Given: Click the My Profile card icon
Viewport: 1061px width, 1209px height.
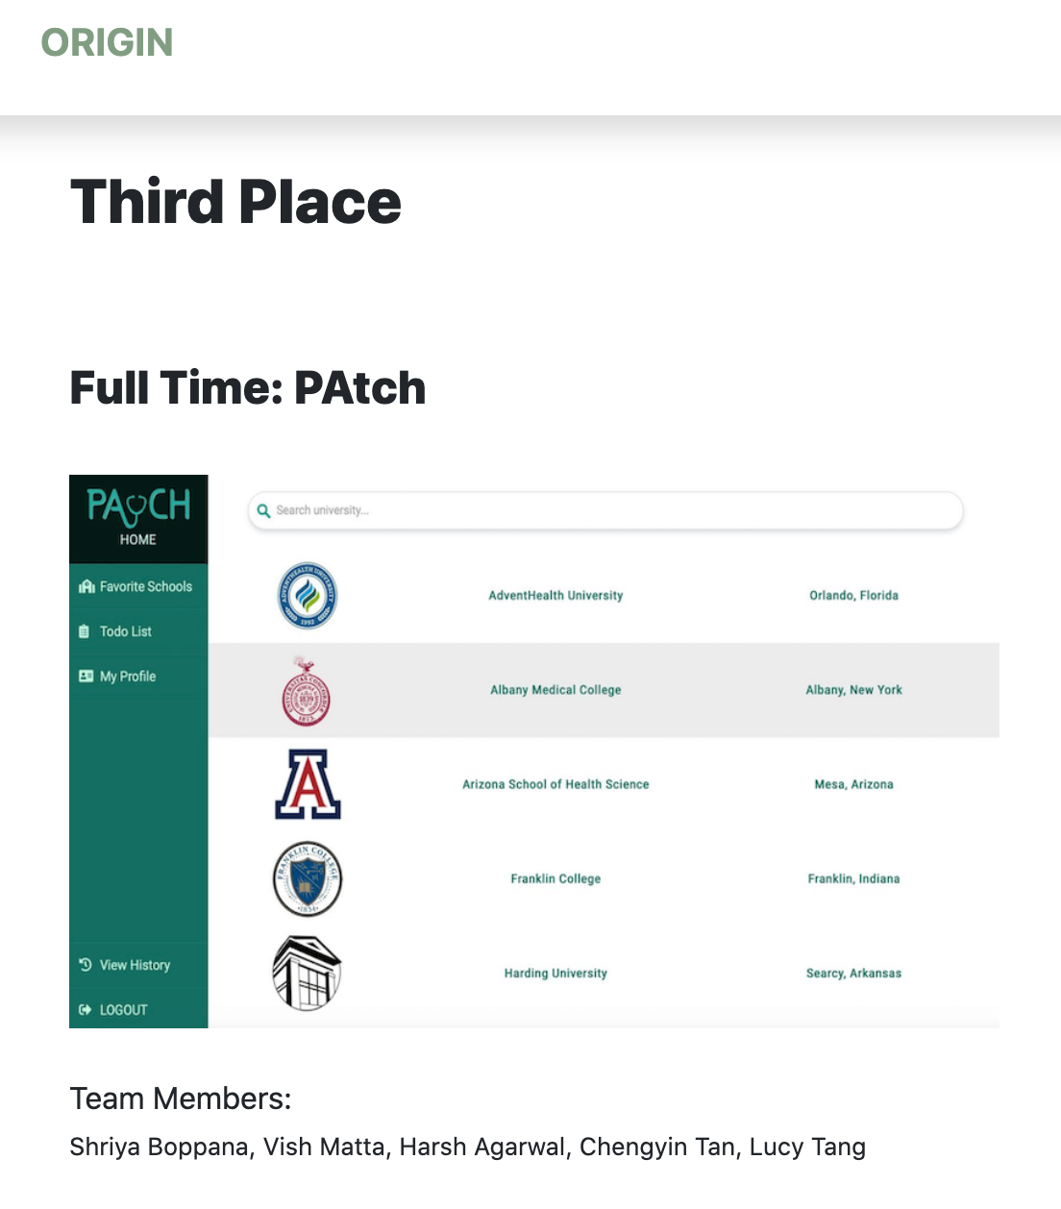Looking at the screenshot, I should 86,677.
